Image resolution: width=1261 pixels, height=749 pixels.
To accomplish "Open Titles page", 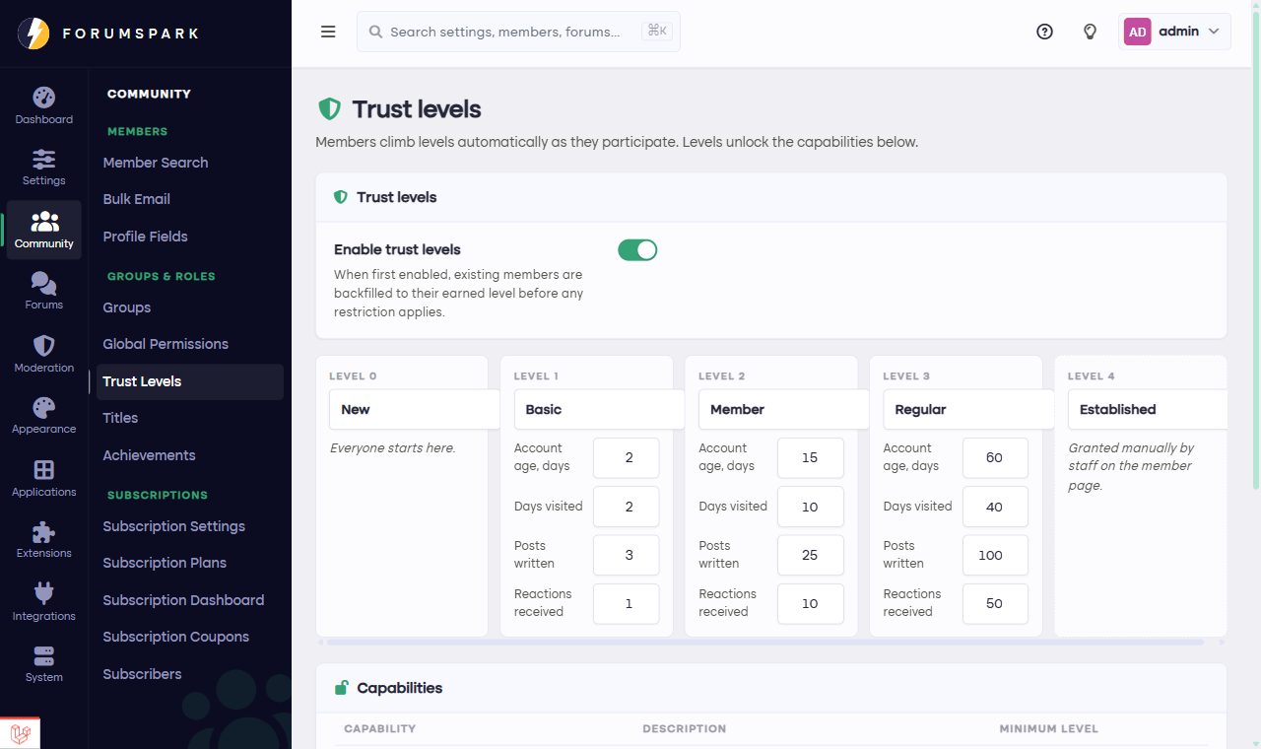I will (120, 418).
